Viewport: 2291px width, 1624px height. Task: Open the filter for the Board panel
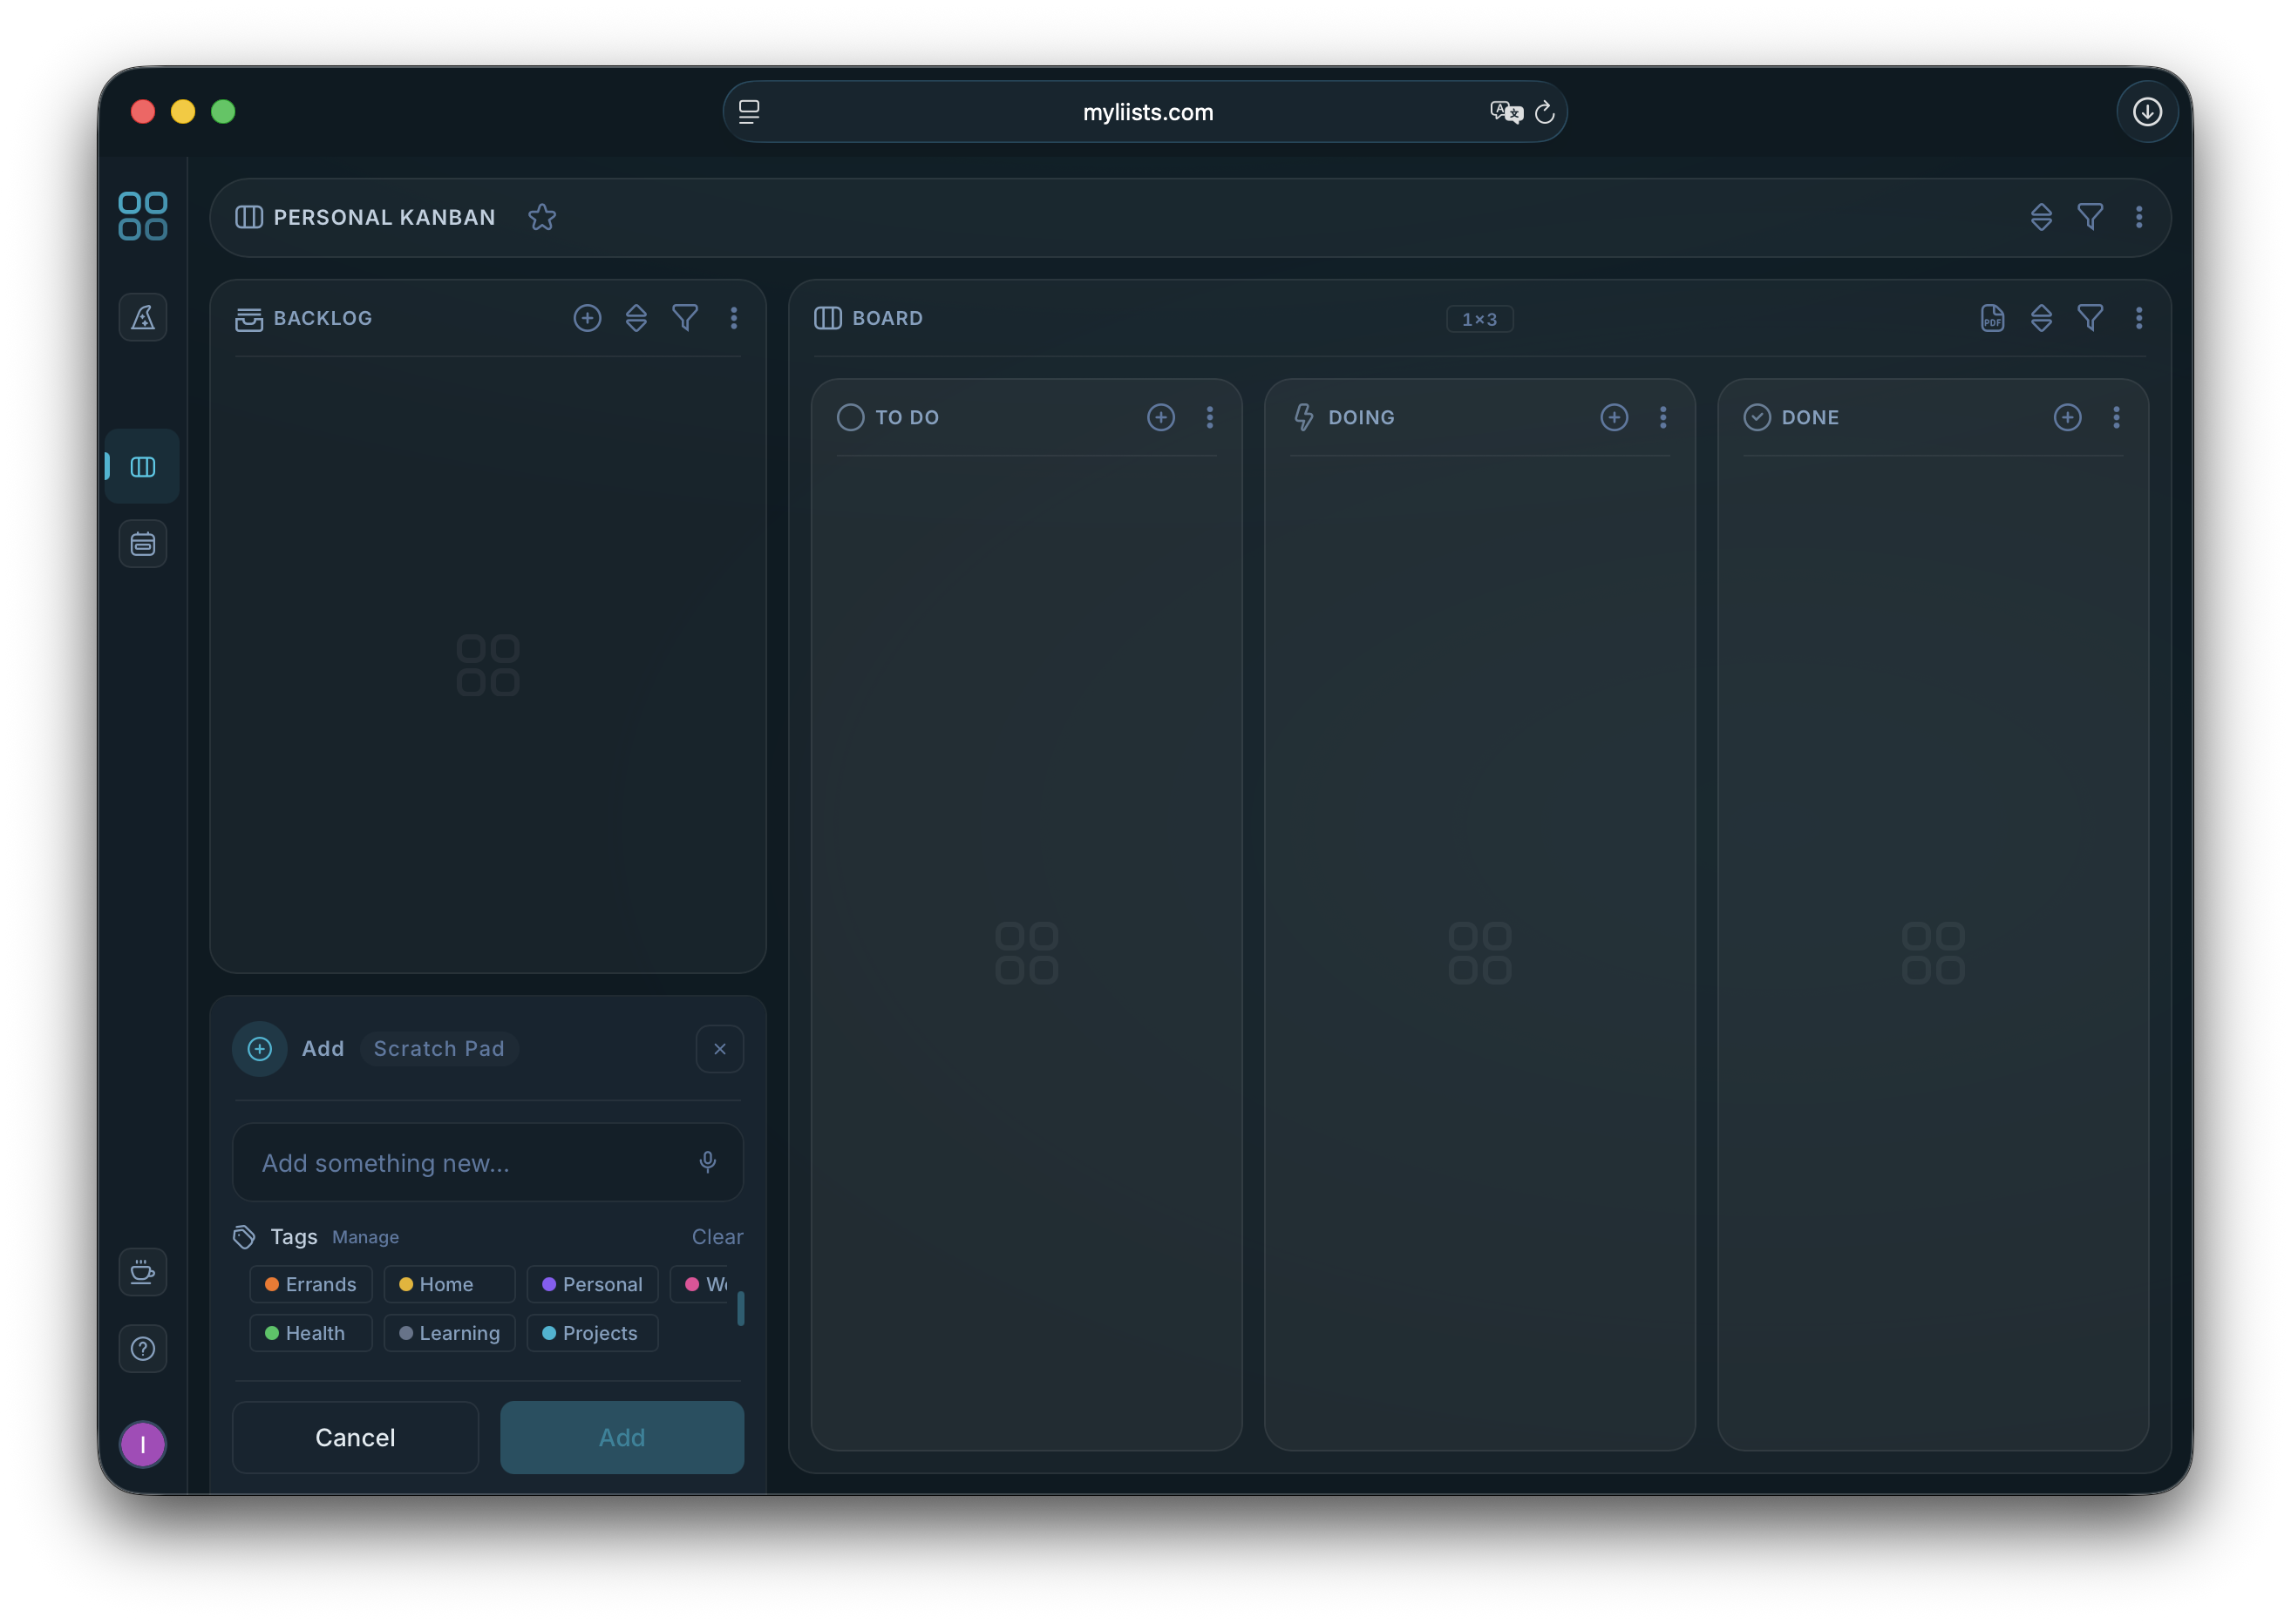(x=2090, y=318)
